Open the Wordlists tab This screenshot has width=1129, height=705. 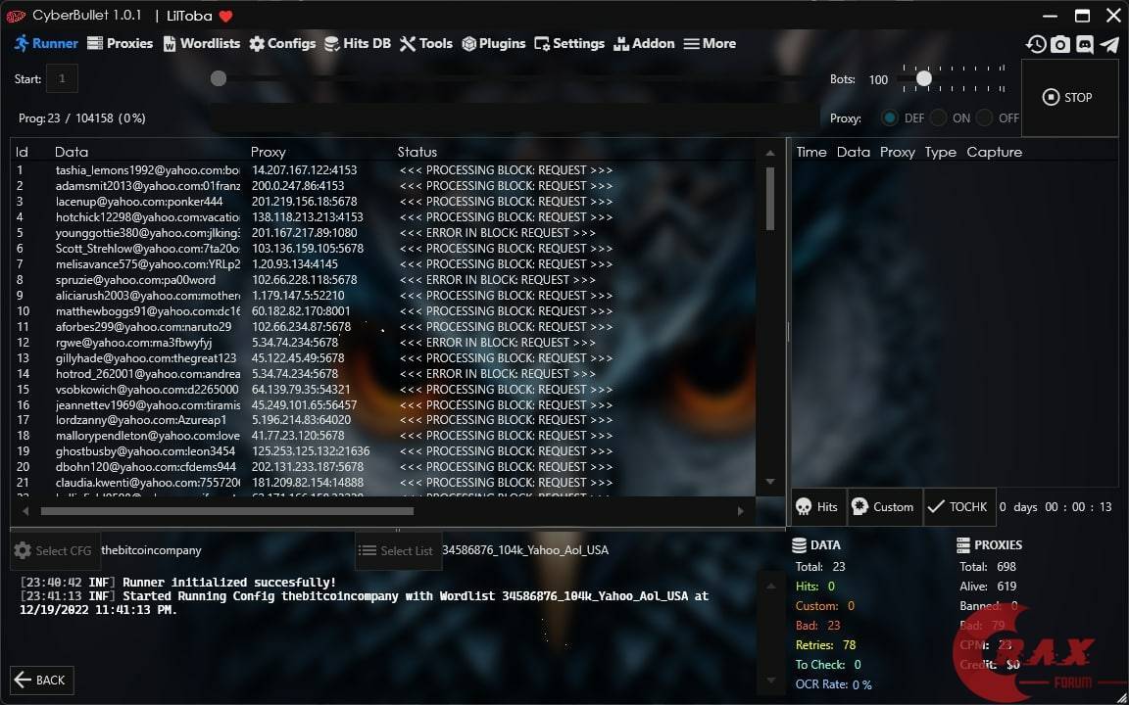coord(202,44)
